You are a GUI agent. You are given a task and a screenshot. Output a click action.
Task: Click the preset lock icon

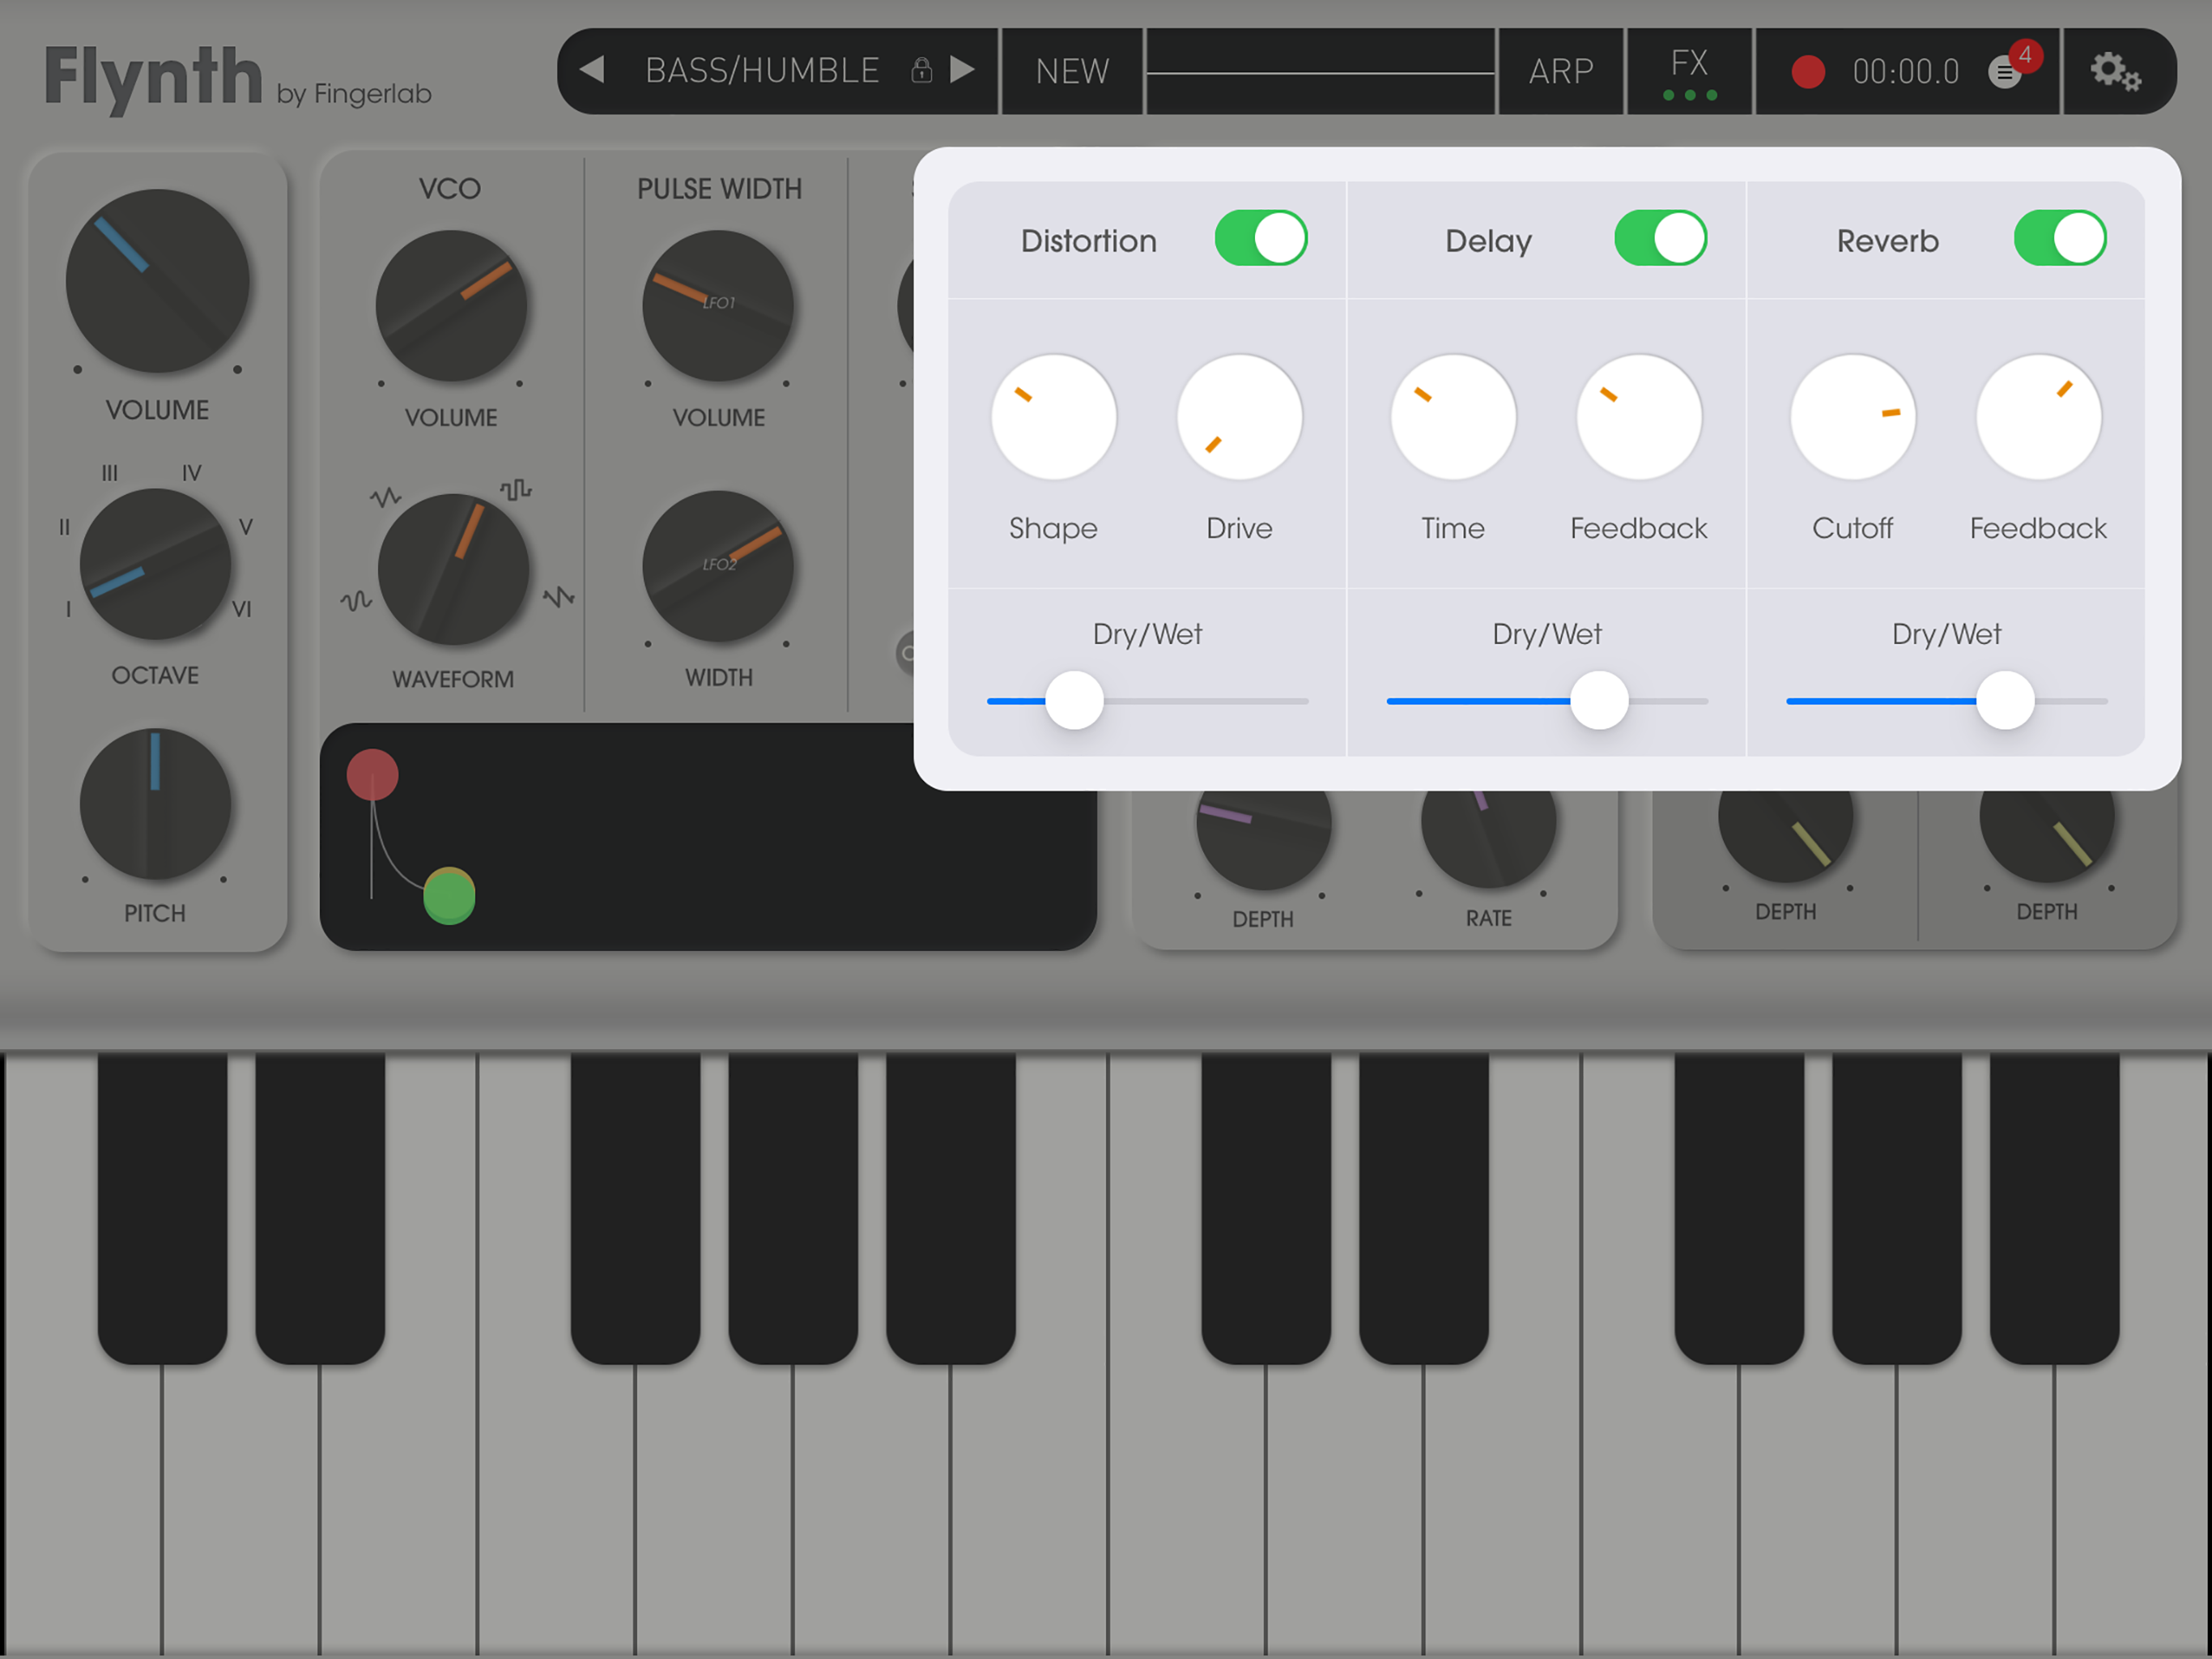point(921,70)
